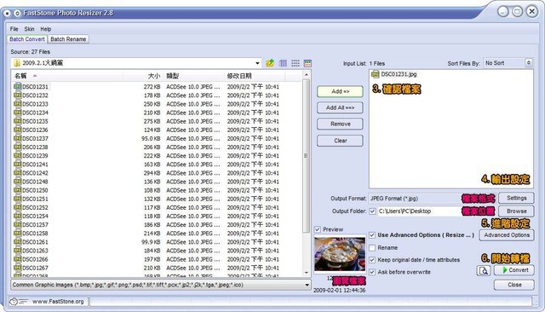This screenshot has width=545, height=312.
Task: Click Browse for output folder
Action: point(516,211)
